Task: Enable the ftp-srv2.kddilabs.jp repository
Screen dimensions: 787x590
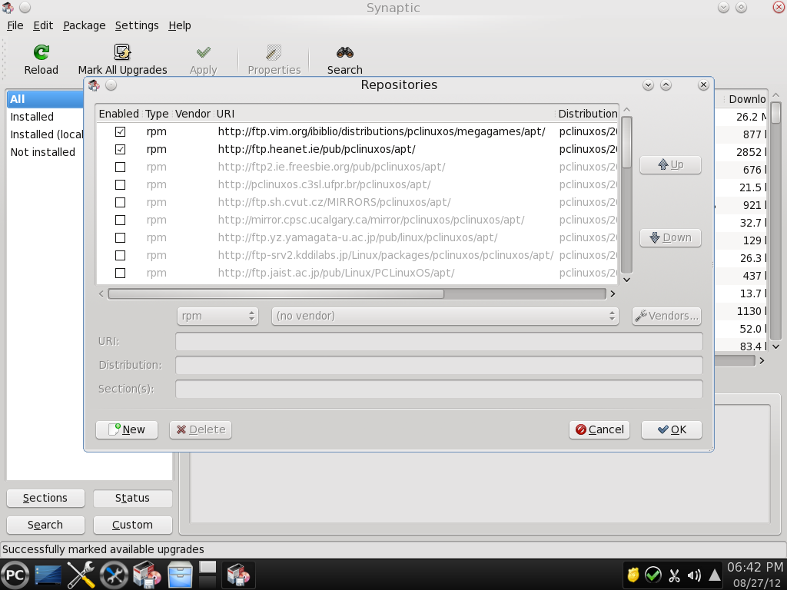Action: pos(120,255)
